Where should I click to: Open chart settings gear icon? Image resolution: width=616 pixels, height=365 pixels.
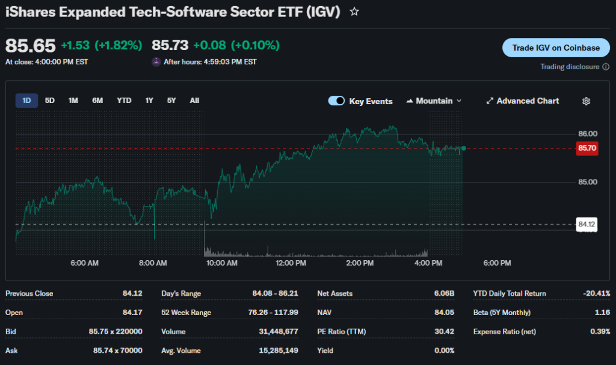coord(586,101)
